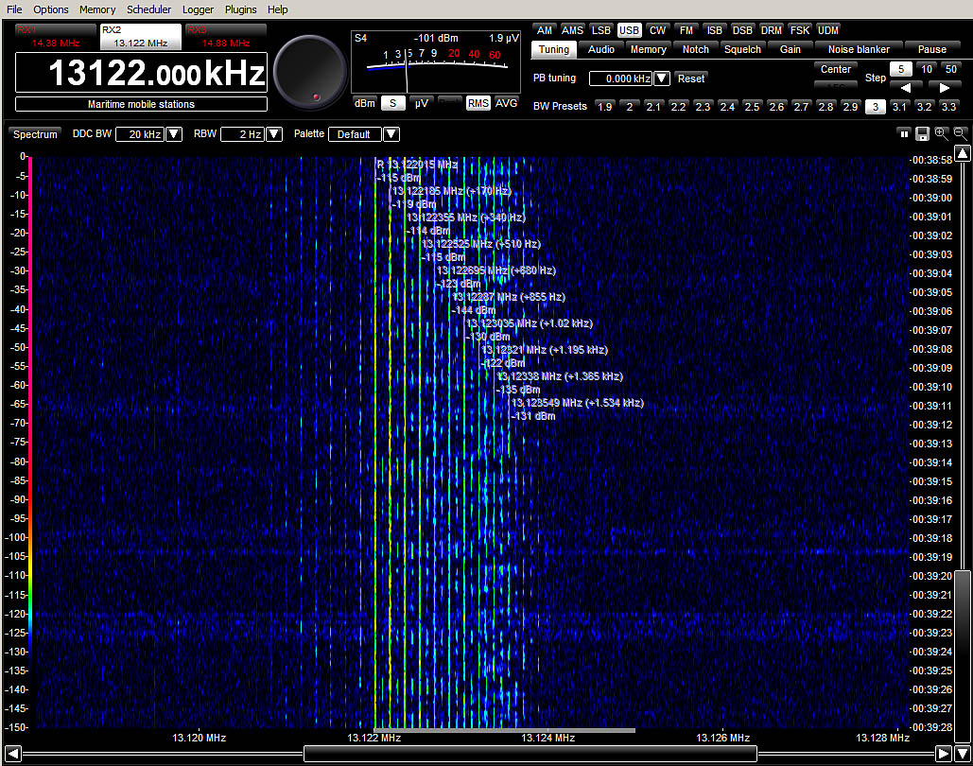
Task: Click the round tuning knob
Action: pos(309,73)
